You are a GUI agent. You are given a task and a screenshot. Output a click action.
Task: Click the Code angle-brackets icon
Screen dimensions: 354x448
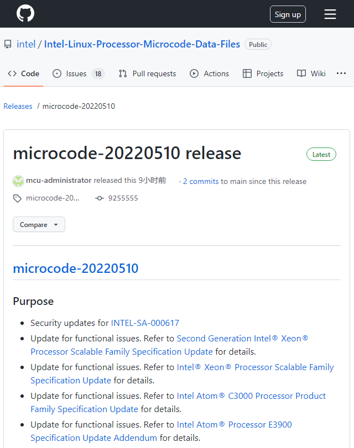[x=12, y=73]
